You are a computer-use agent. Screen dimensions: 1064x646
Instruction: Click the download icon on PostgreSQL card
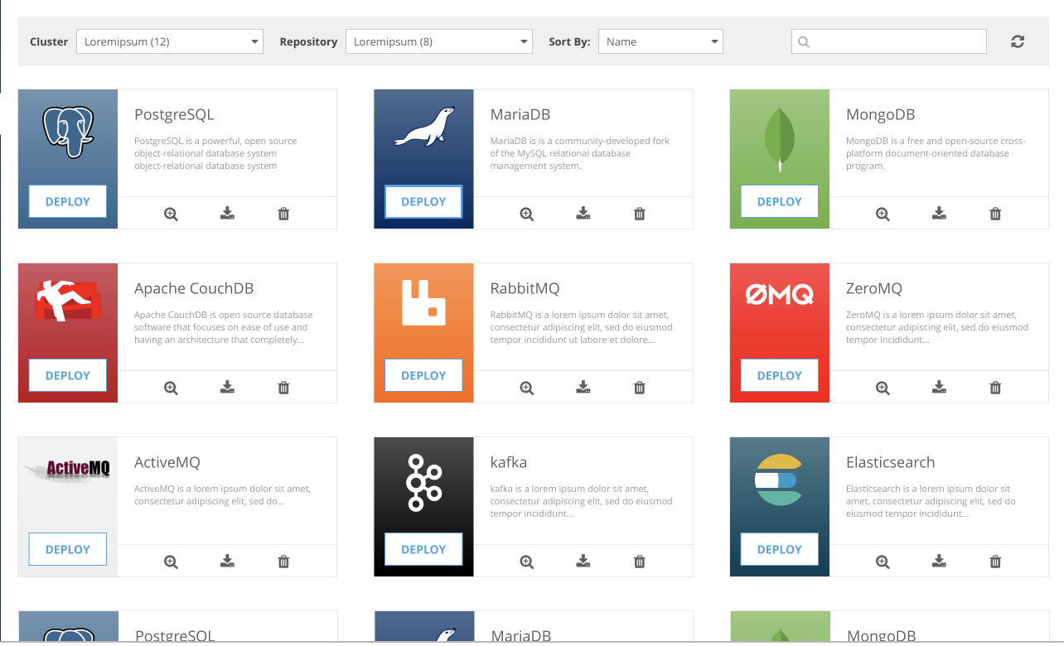coord(227,214)
